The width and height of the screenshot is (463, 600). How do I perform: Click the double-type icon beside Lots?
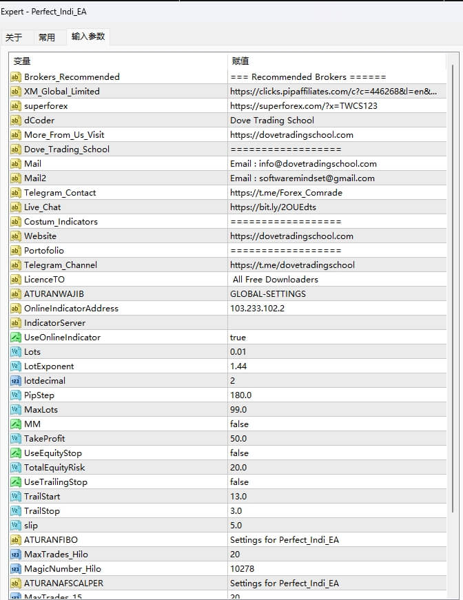[16, 352]
